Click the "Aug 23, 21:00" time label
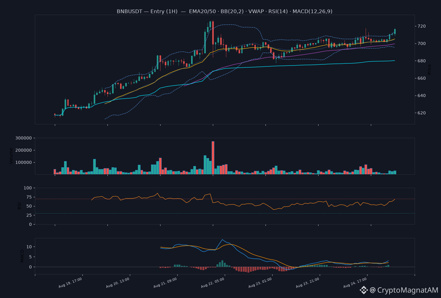 coord(308,283)
